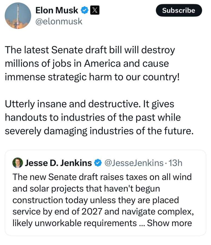
Task: Open the quoted Jesse Jenkins post card
Action: (105, 193)
